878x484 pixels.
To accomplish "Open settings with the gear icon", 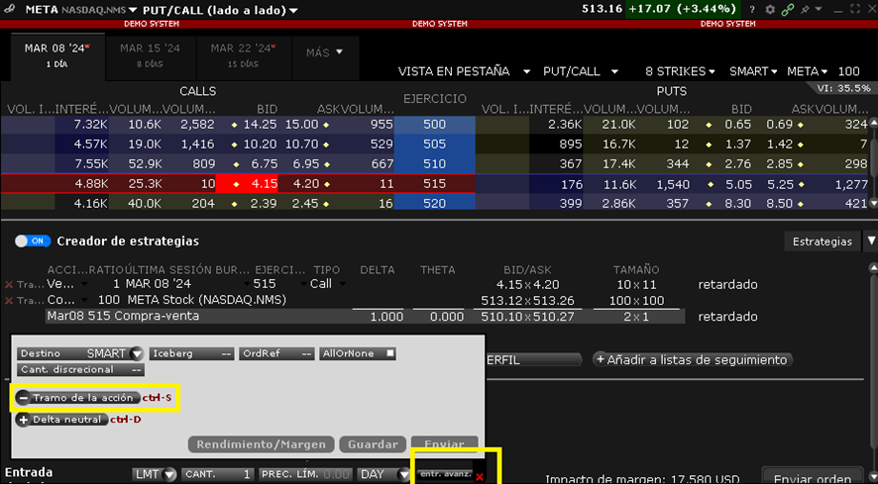I will [771, 10].
